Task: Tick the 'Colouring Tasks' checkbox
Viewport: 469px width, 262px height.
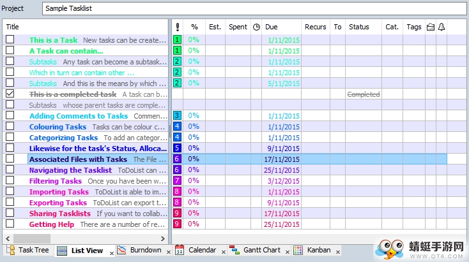Action: (10, 126)
